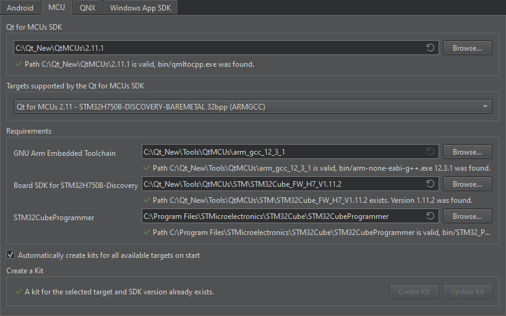Viewport: 506px width, 316px height.
Task: Browse for the STM32H750B-Discovery Board SDK
Action: click(467, 184)
